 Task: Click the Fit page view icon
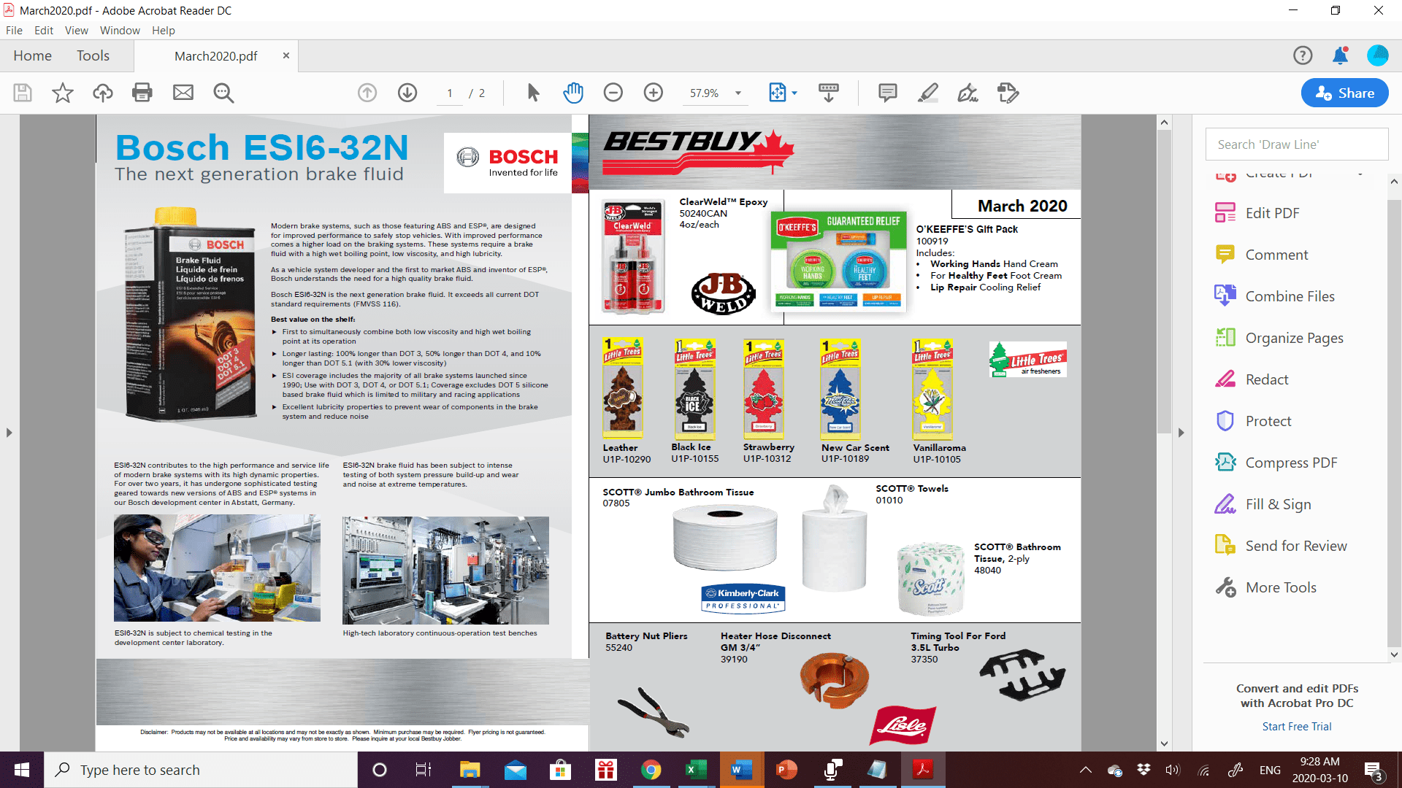778,93
